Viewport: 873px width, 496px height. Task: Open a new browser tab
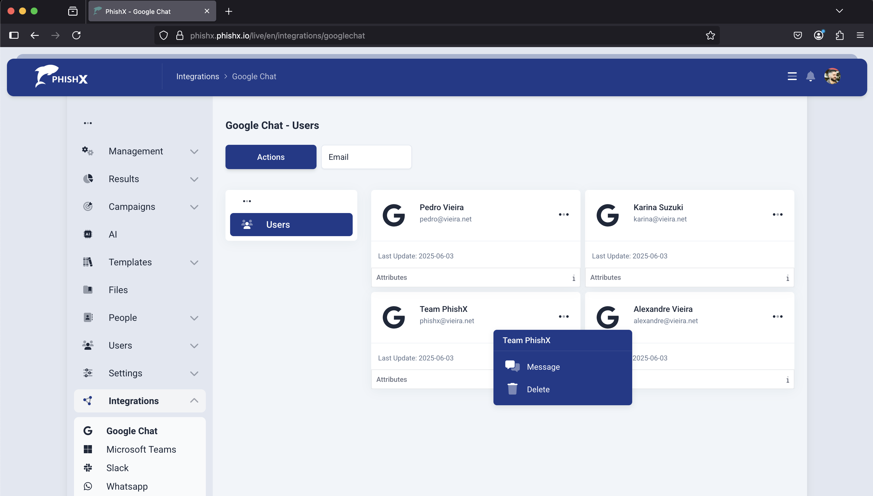pyautogui.click(x=229, y=11)
